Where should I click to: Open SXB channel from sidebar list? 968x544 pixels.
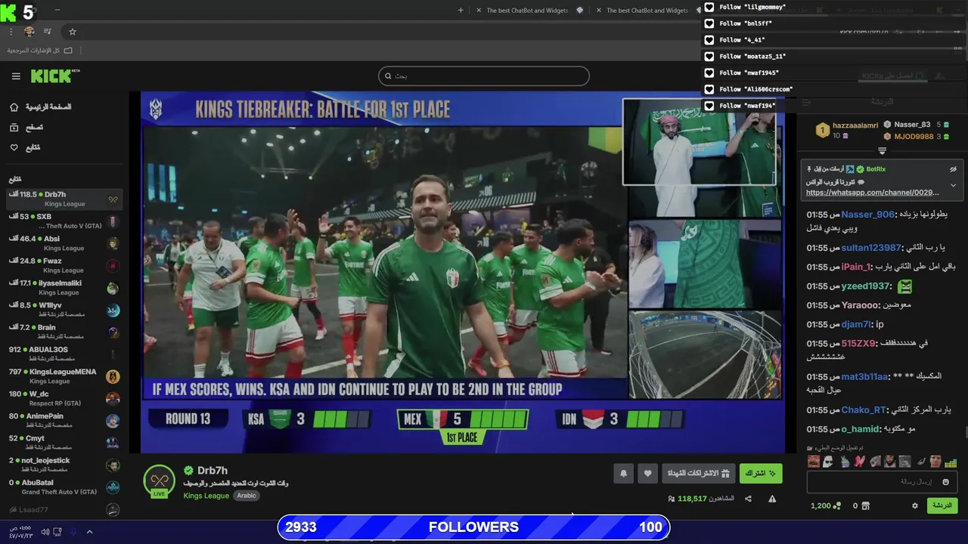pyautogui.click(x=64, y=221)
